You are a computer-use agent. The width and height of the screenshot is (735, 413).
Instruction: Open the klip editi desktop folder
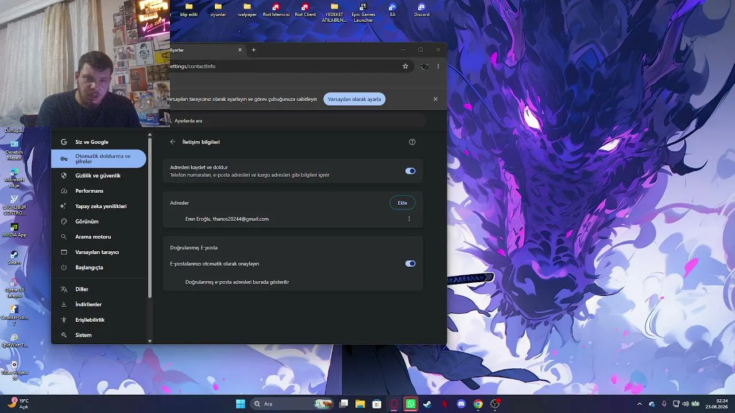[188, 10]
